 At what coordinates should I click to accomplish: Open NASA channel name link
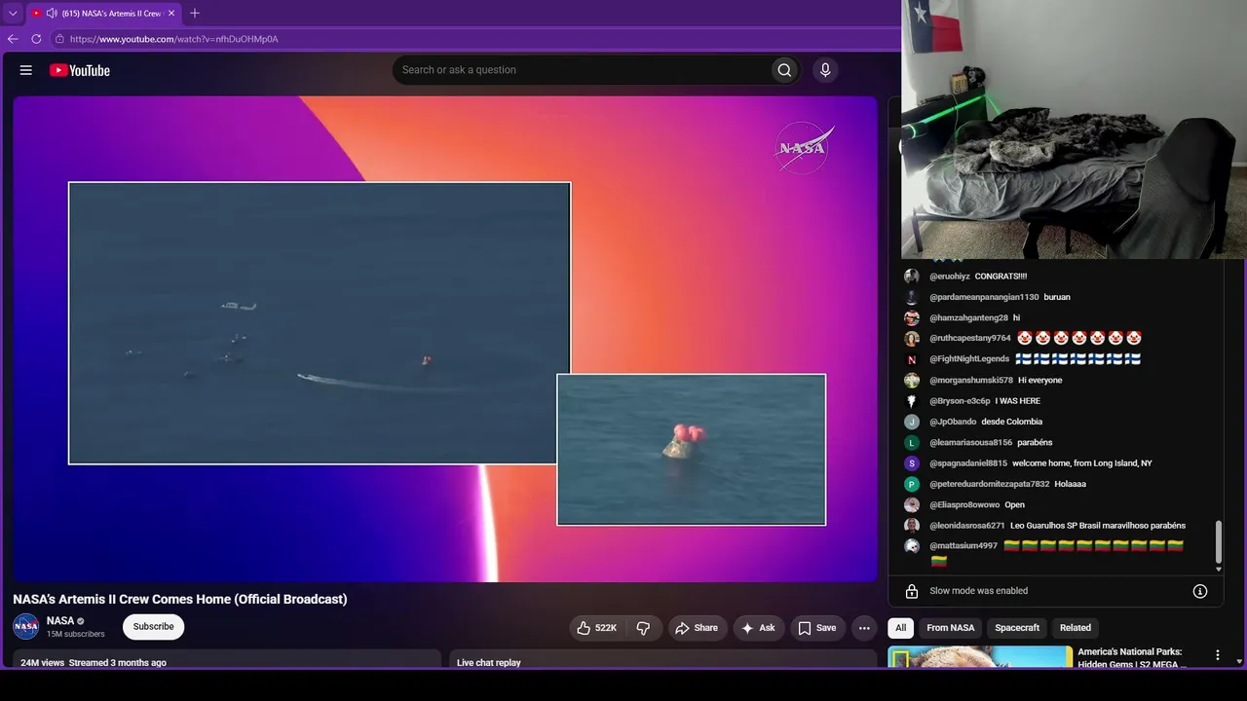(x=60, y=621)
